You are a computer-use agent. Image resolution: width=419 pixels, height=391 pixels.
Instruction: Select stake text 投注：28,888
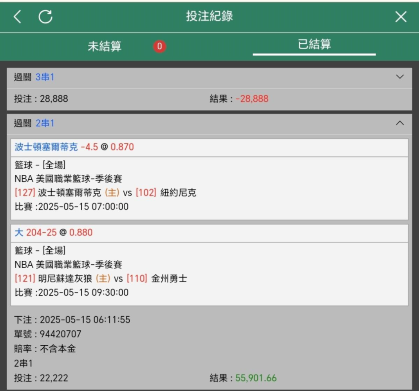coord(41,99)
